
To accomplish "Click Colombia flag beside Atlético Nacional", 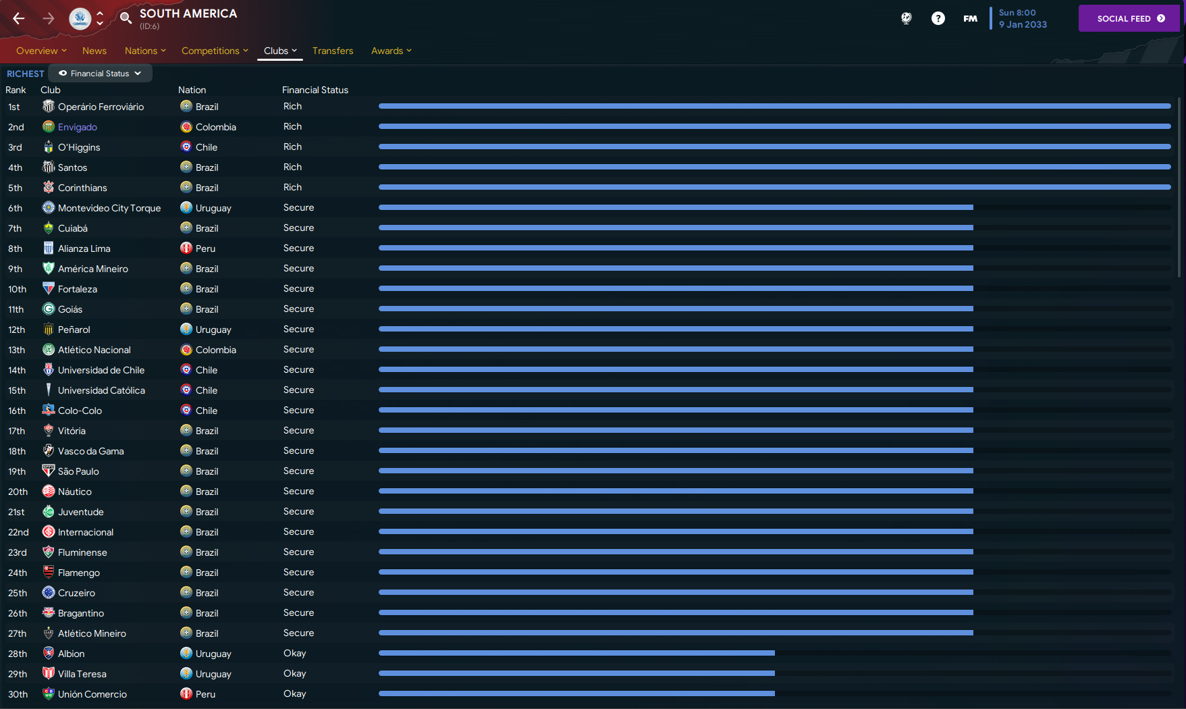I will (x=186, y=350).
